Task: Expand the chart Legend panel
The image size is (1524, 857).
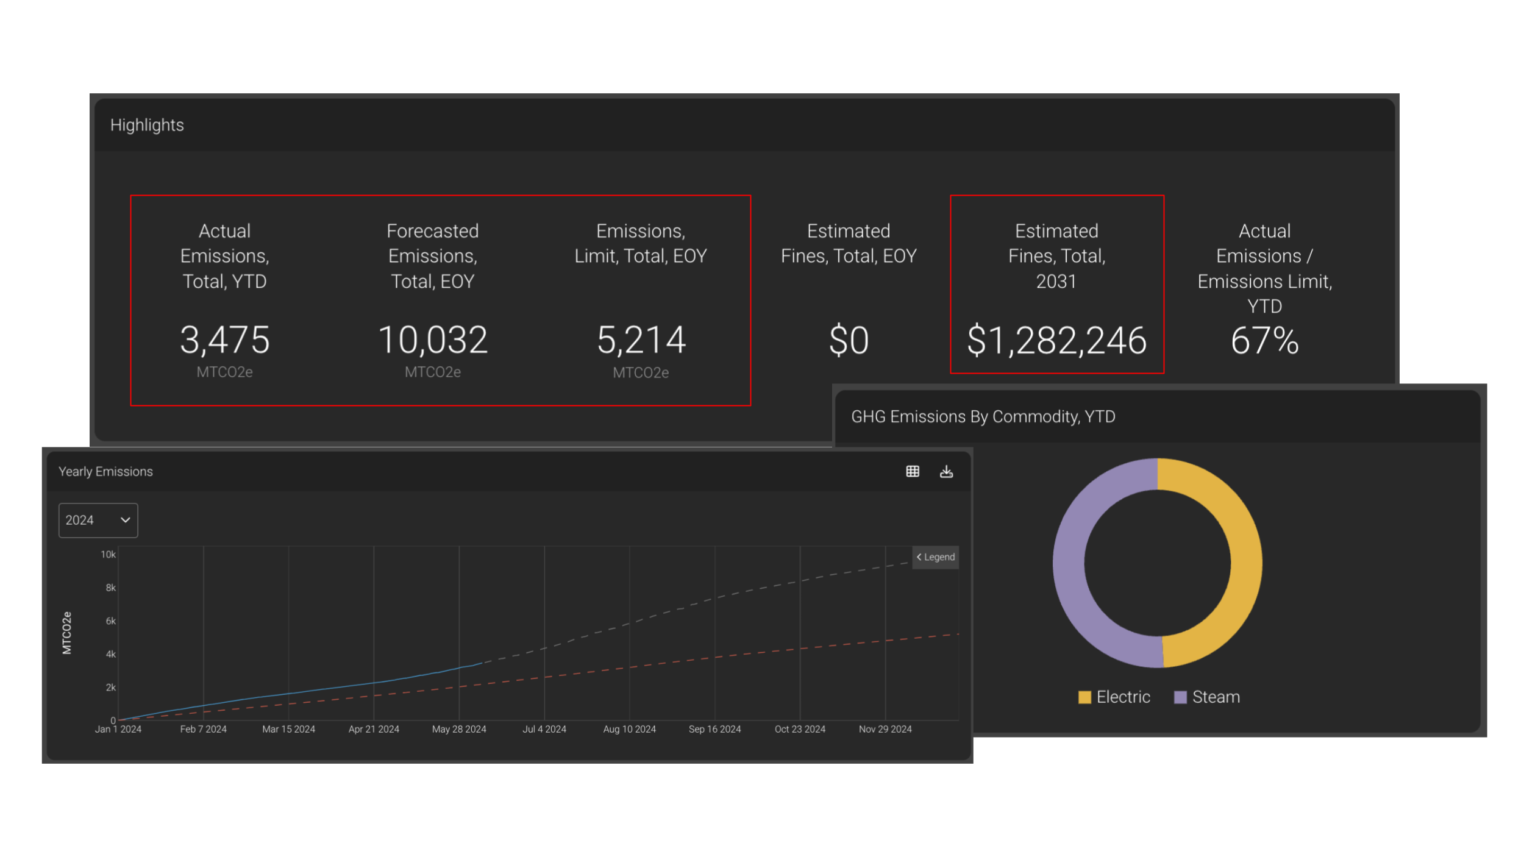Action: click(935, 557)
